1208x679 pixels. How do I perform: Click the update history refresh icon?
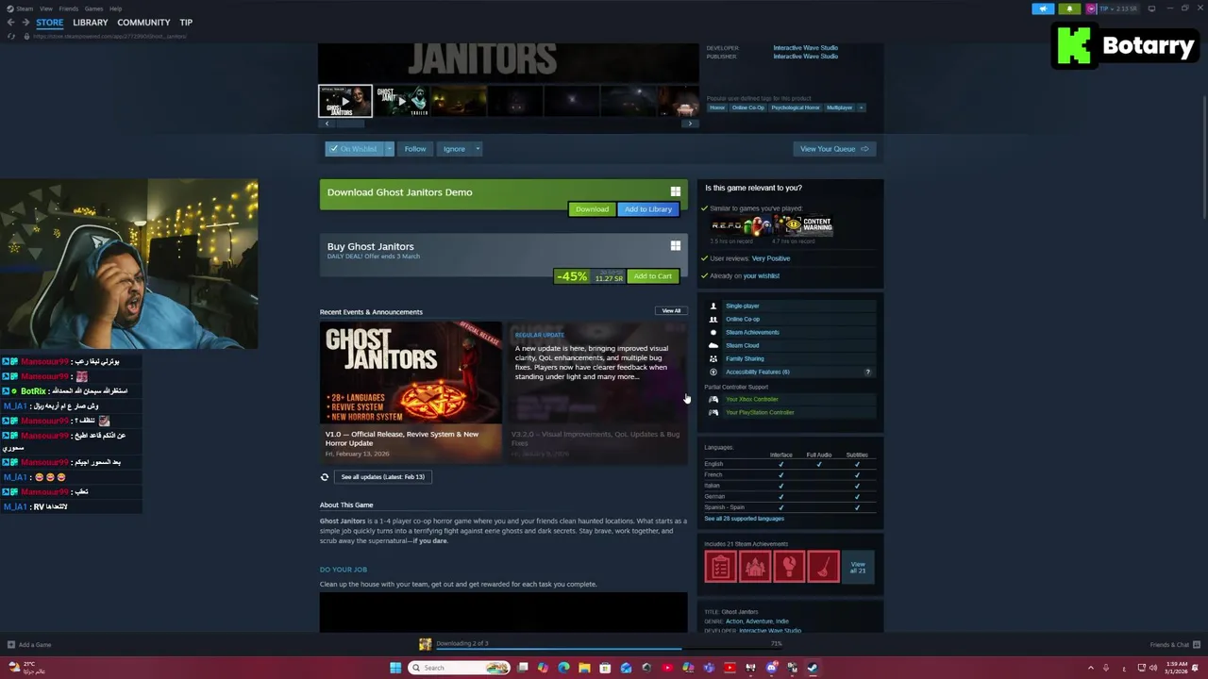tap(325, 477)
